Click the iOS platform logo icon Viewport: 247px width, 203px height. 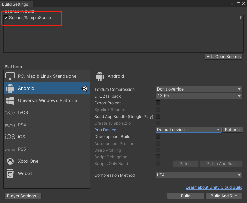pyautogui.click(x=10, y=137)
